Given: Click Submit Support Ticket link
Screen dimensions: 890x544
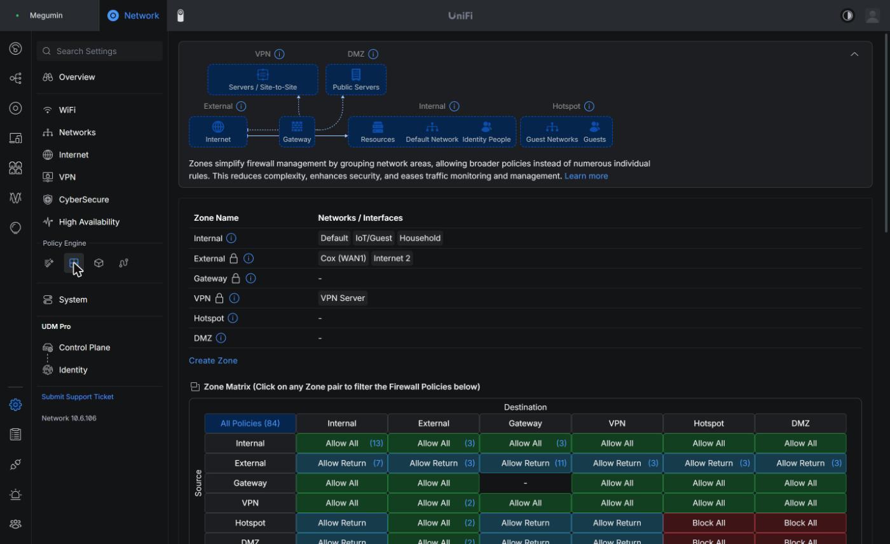Looking at the screenshot, I should (x=78, y=396).
